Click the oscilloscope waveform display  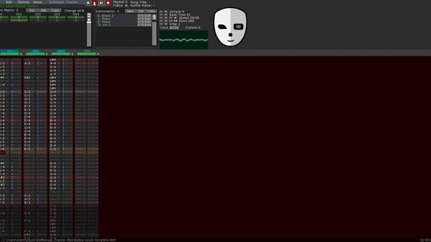click(x=184, y=40)
